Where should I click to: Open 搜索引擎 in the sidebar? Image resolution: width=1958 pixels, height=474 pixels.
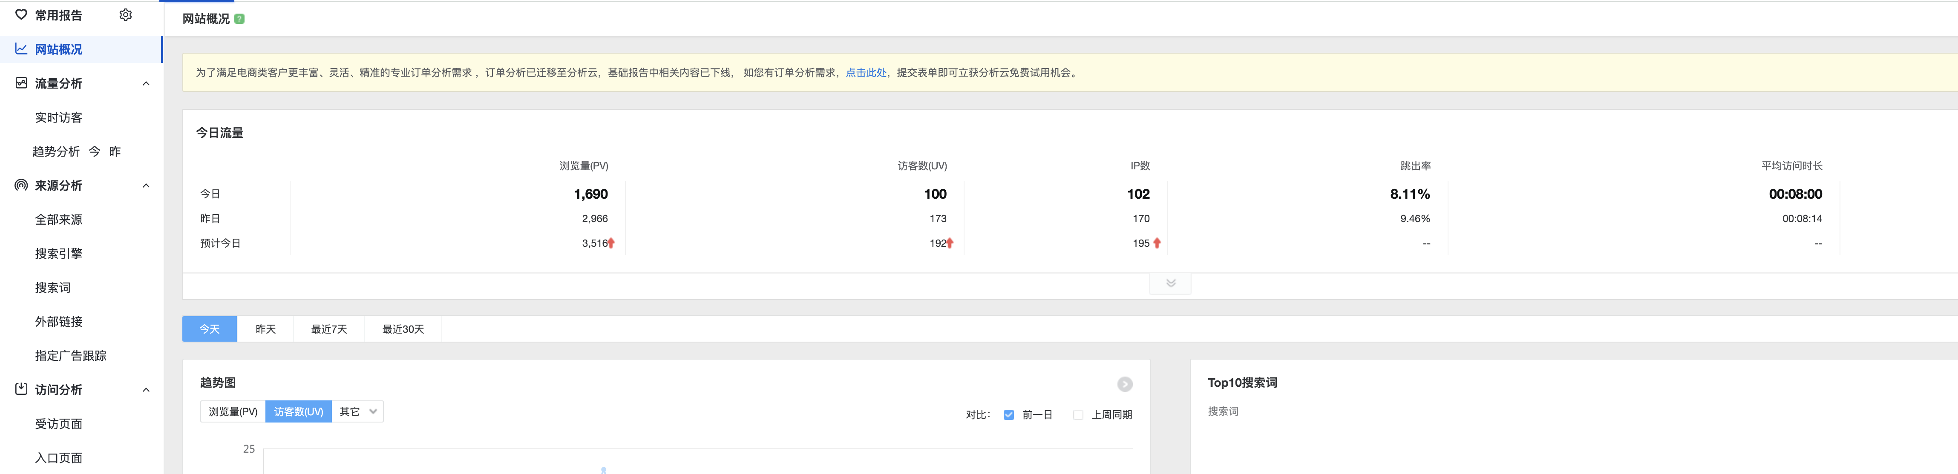point(58,254)
